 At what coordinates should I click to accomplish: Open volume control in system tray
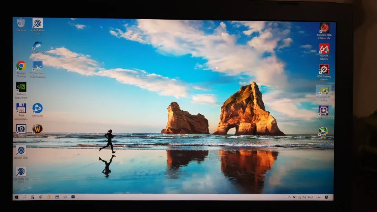[304, 197]
